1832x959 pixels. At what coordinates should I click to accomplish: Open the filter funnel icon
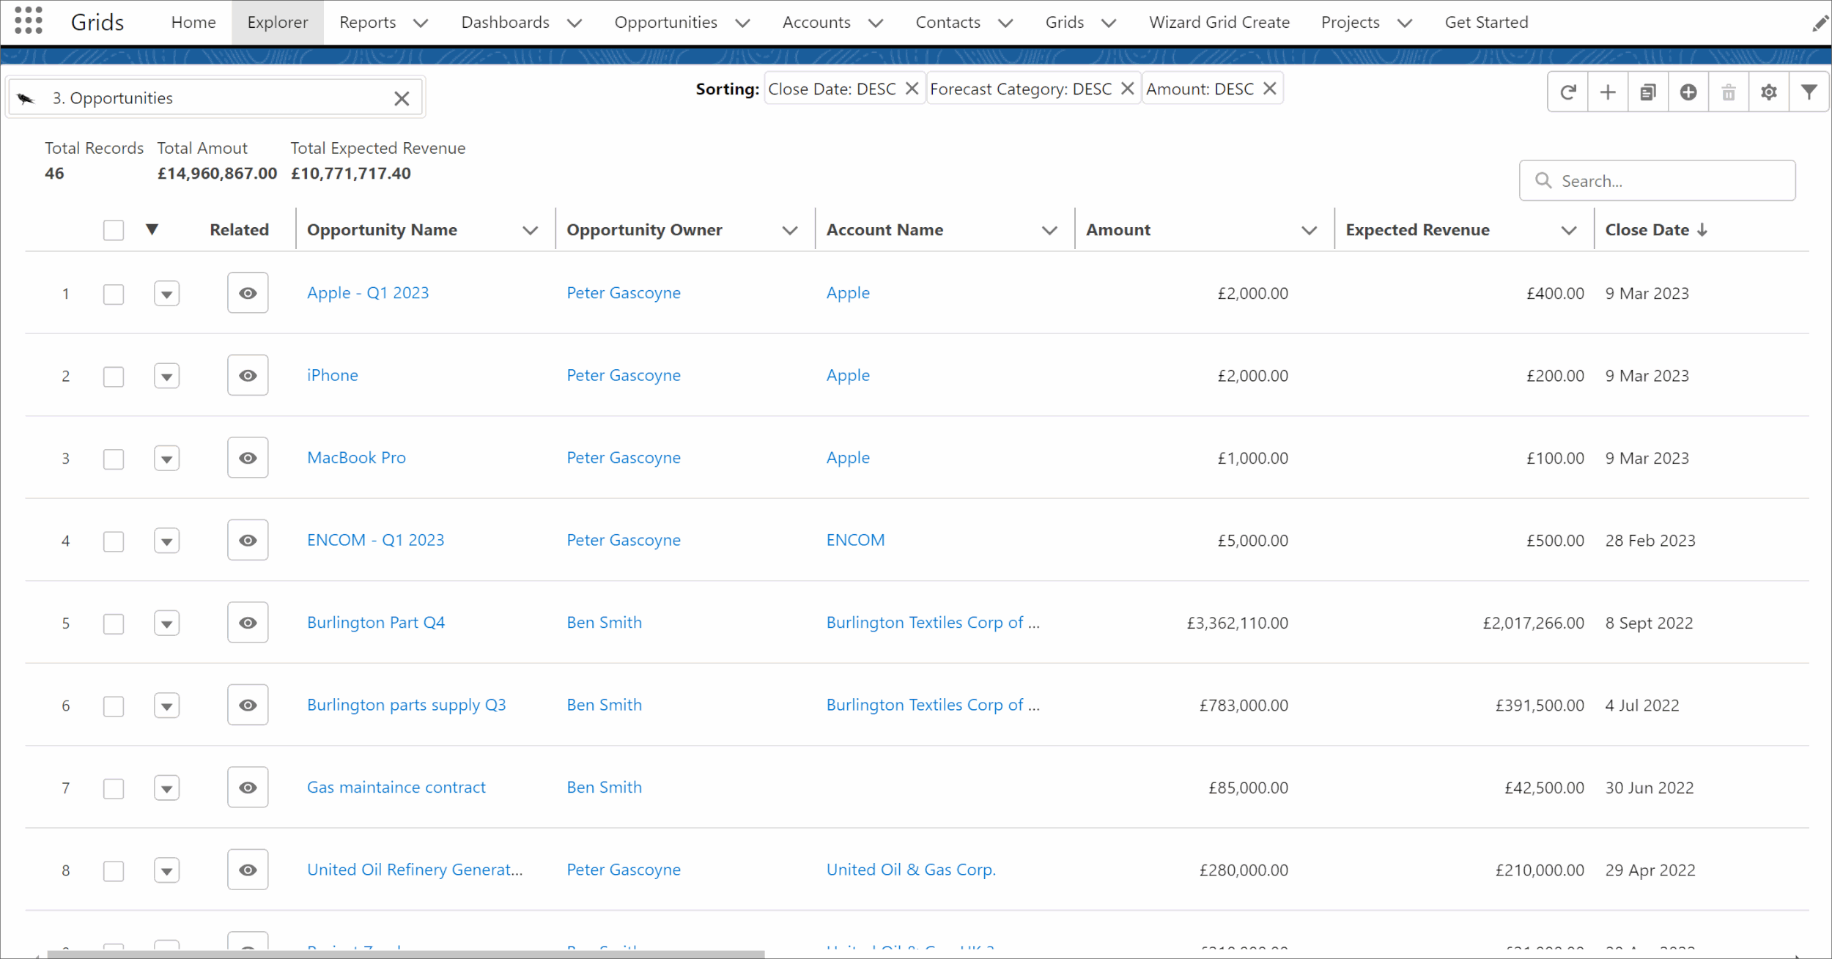[1809, 92]
